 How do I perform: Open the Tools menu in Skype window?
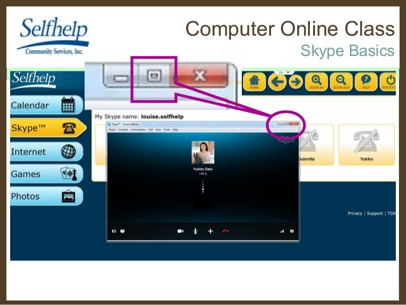click(x=167, y=129)
